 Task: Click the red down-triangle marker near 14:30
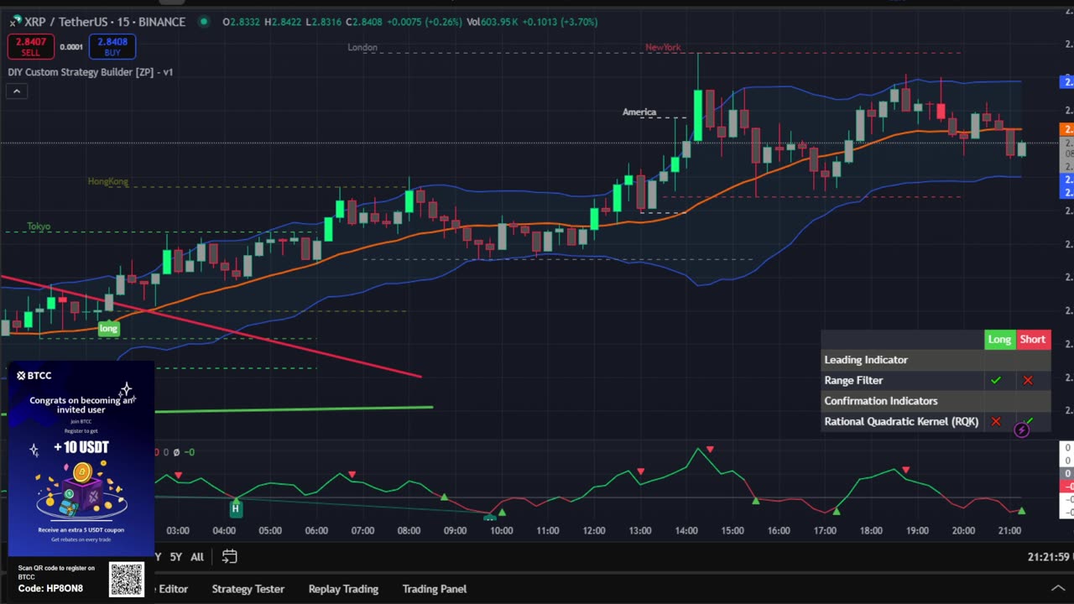710,450
